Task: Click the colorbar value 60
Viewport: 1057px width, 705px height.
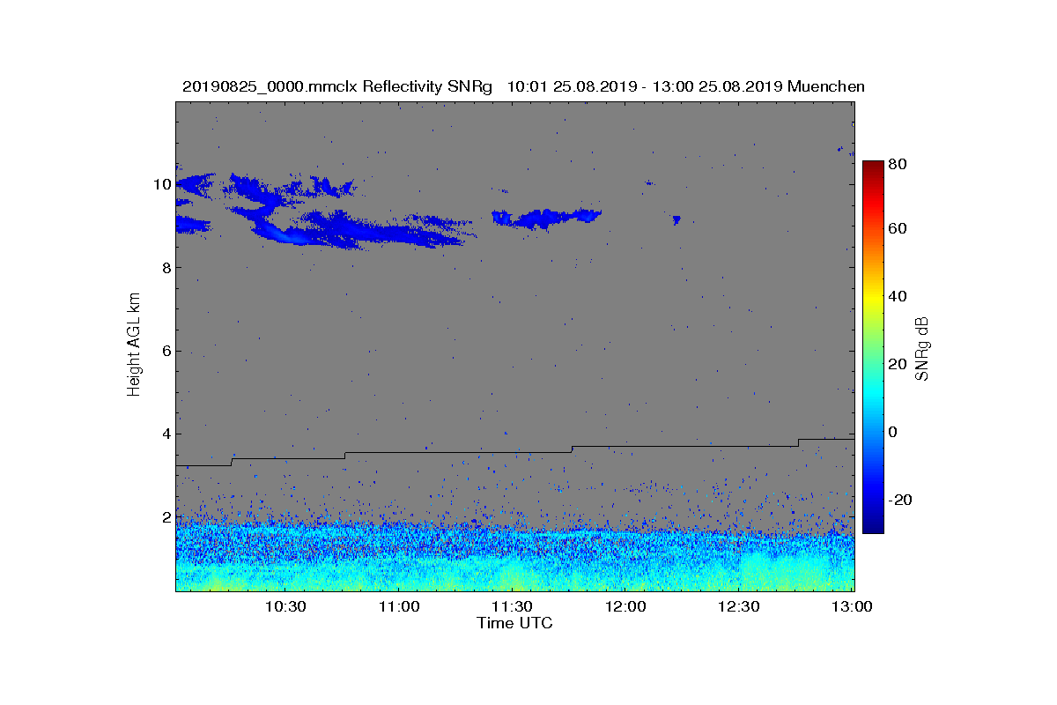Action: tap(898, 229)
